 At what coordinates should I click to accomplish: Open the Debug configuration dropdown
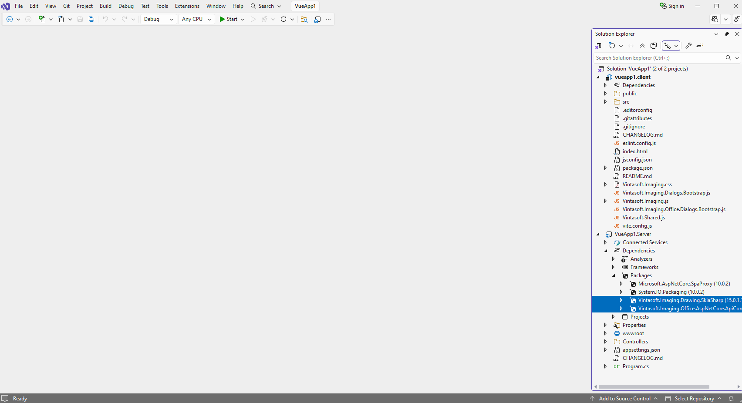[x=159, y=19]
